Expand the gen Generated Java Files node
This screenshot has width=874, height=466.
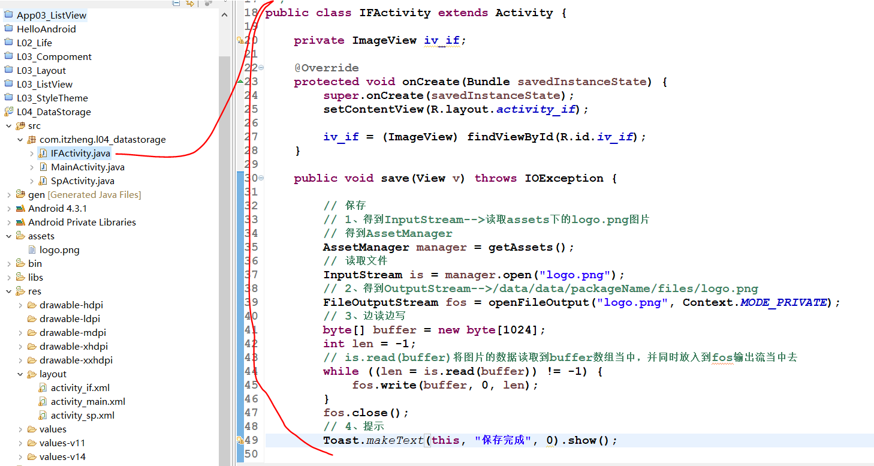coord(8,195)
